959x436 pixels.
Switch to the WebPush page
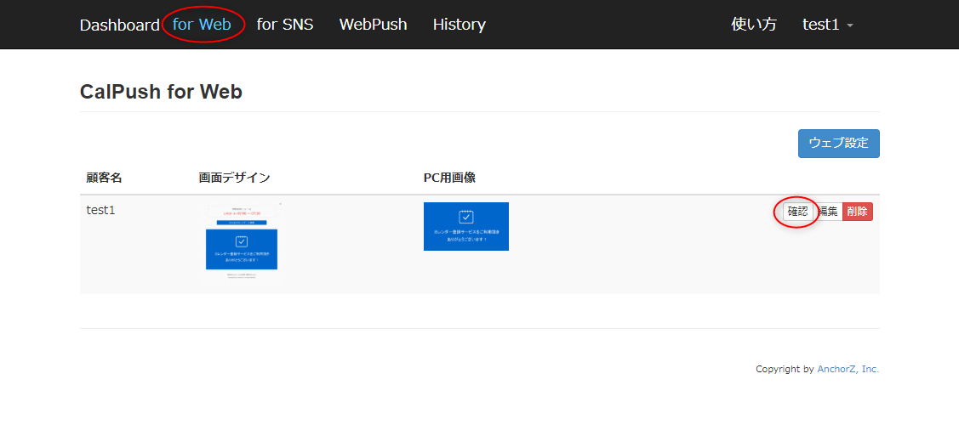[x=373, y=25]
